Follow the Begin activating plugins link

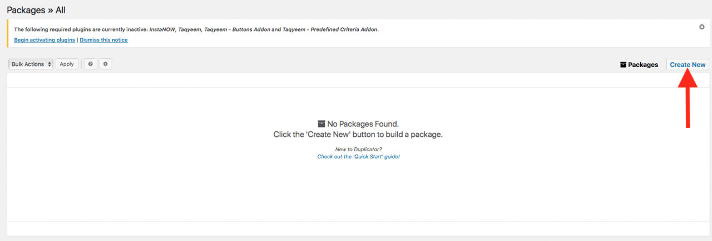point(44,40)
